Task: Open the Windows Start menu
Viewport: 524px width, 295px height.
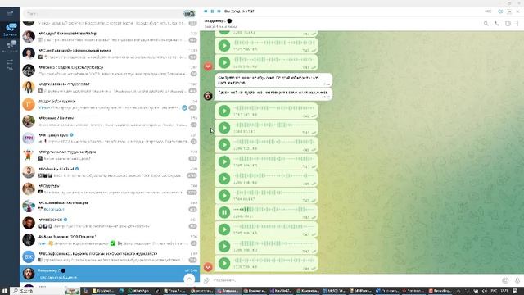Action: (5, 291)
